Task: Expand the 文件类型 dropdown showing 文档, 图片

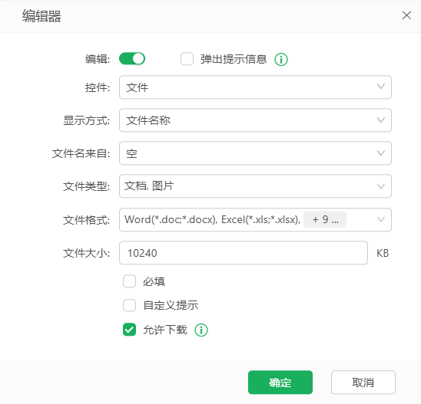Action: (x=255, y=186)
